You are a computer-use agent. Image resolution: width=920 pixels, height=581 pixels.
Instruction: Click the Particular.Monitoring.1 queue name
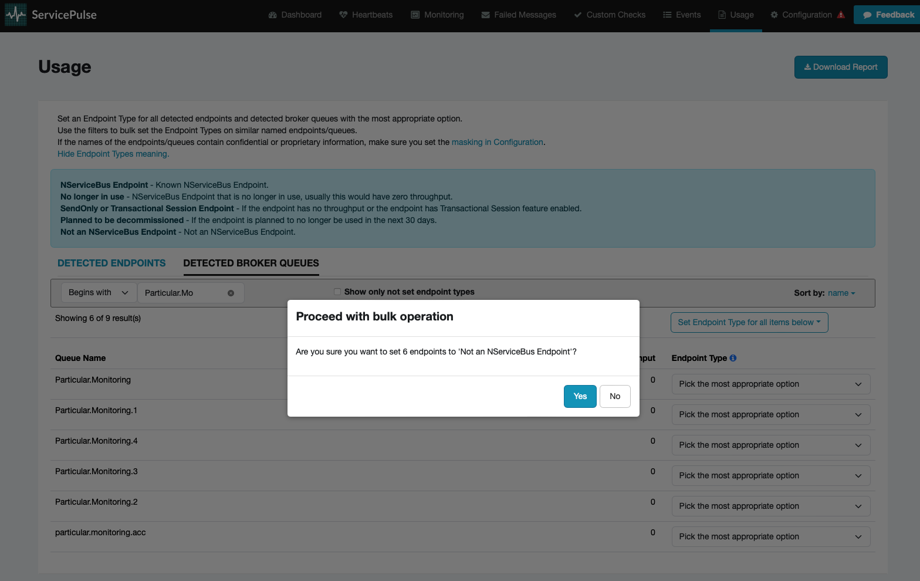coord(96,410)
